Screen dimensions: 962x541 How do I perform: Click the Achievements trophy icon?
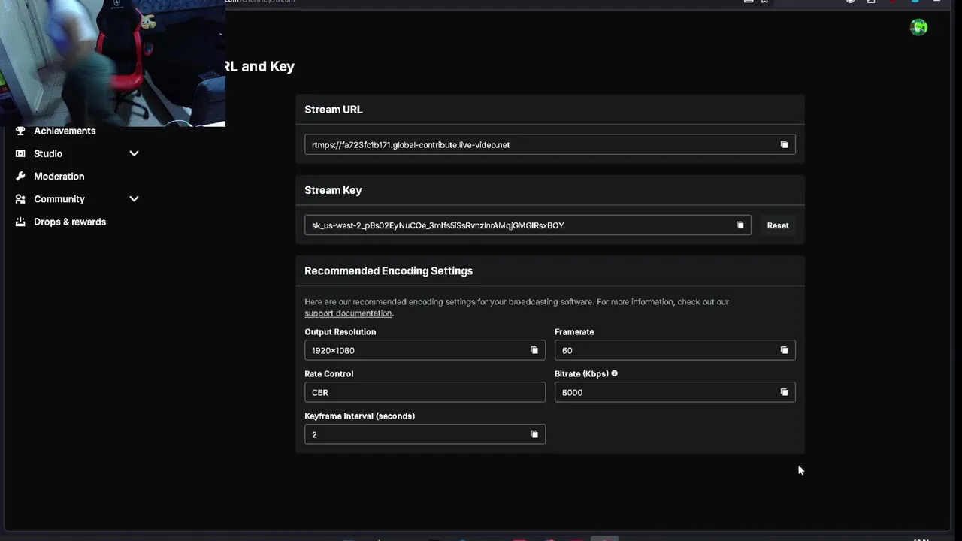point(20,131)
